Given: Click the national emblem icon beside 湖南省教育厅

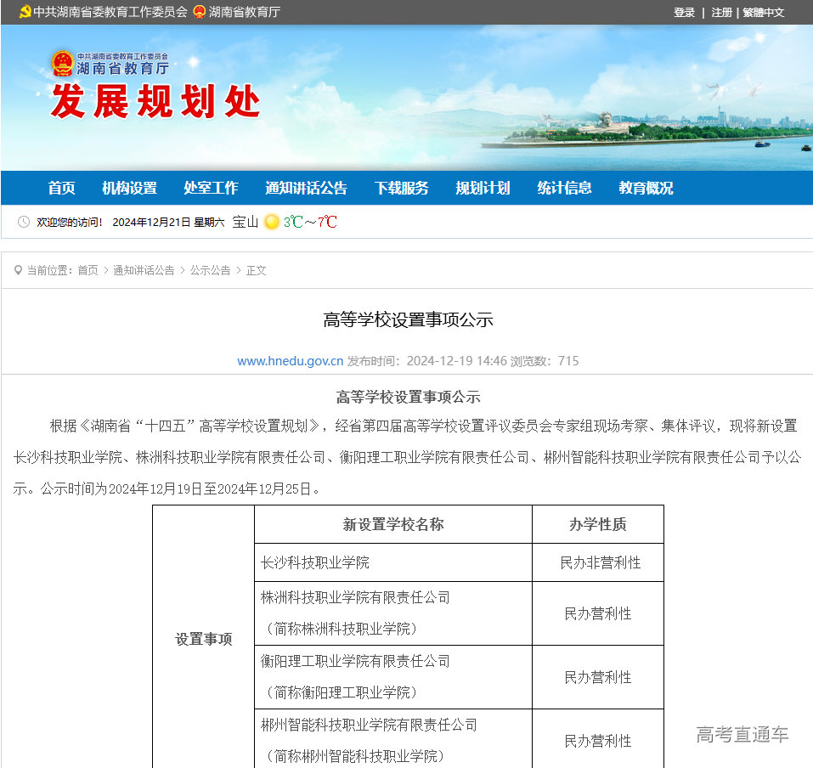Looking at the screenshot, I should click(x=200, y=12).
